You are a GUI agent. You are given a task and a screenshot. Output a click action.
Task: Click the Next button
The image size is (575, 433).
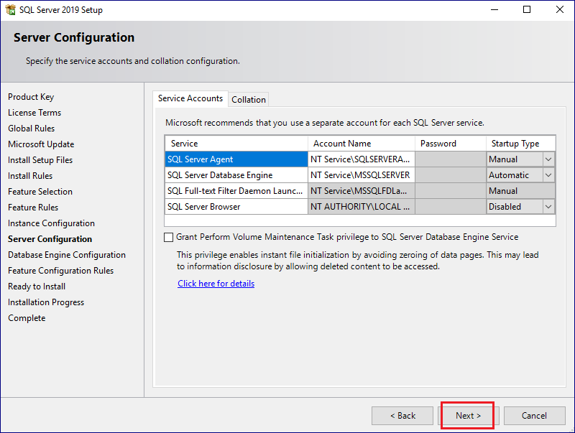tap(468, 416)
